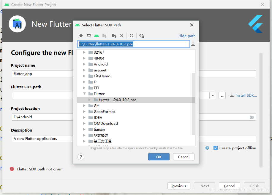This screenshot has height=195, width=272.
Task: Refresh the file tree
Action: (x=132, y=36)
